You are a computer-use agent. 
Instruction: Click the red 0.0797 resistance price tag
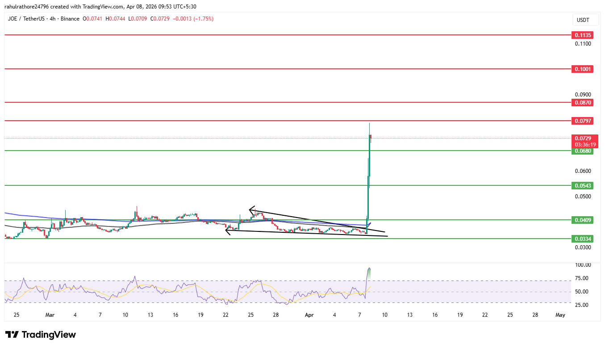(584, 121)
